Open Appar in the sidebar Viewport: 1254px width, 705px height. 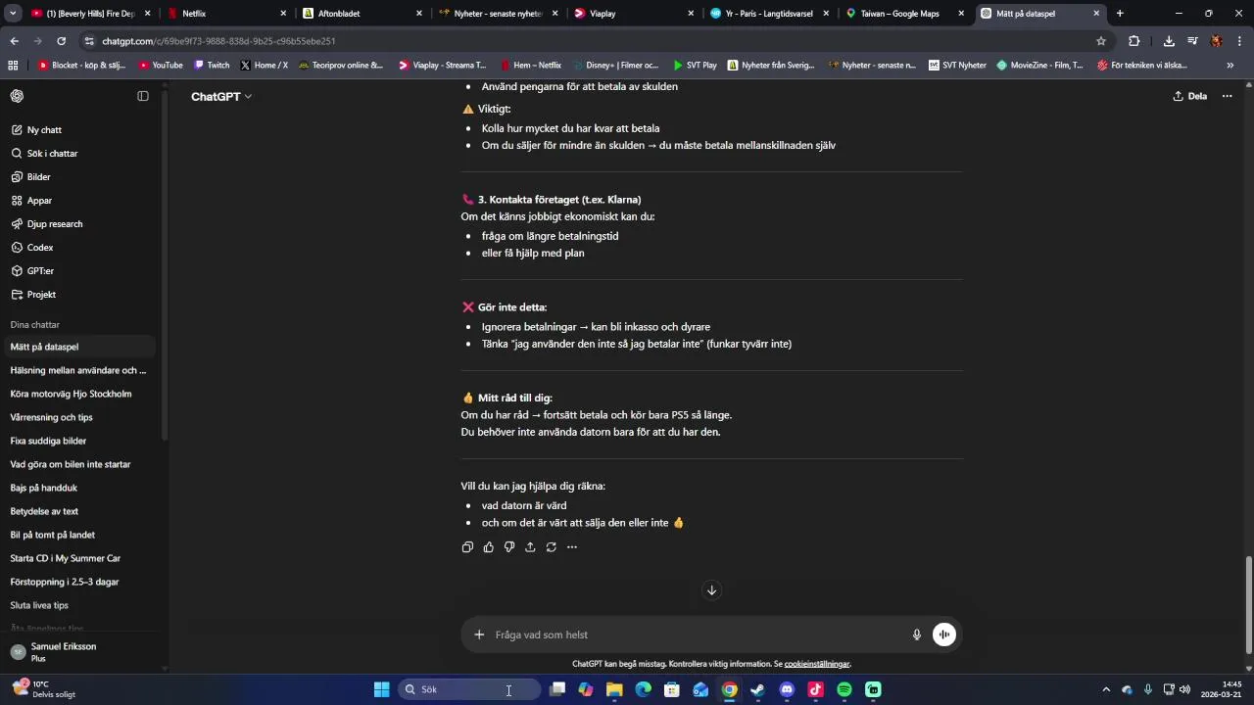(78, 201)
